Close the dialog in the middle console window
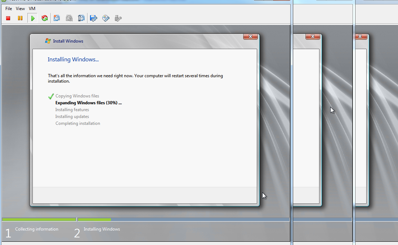The image size is (398, 245). pos(313,36)
